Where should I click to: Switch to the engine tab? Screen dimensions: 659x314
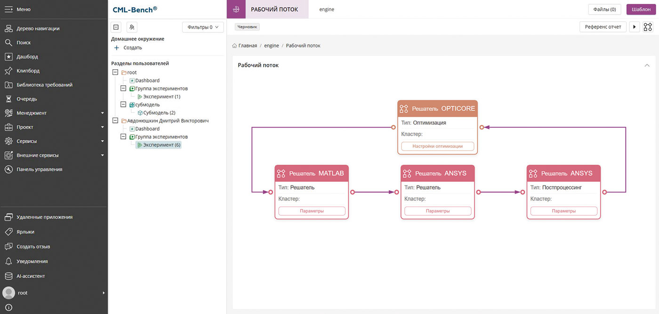[326, 9]
